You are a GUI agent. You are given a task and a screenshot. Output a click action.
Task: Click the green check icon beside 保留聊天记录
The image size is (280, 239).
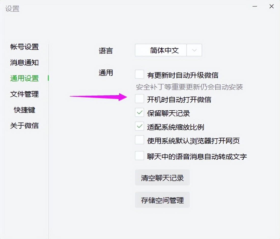(x=139, y=113)
